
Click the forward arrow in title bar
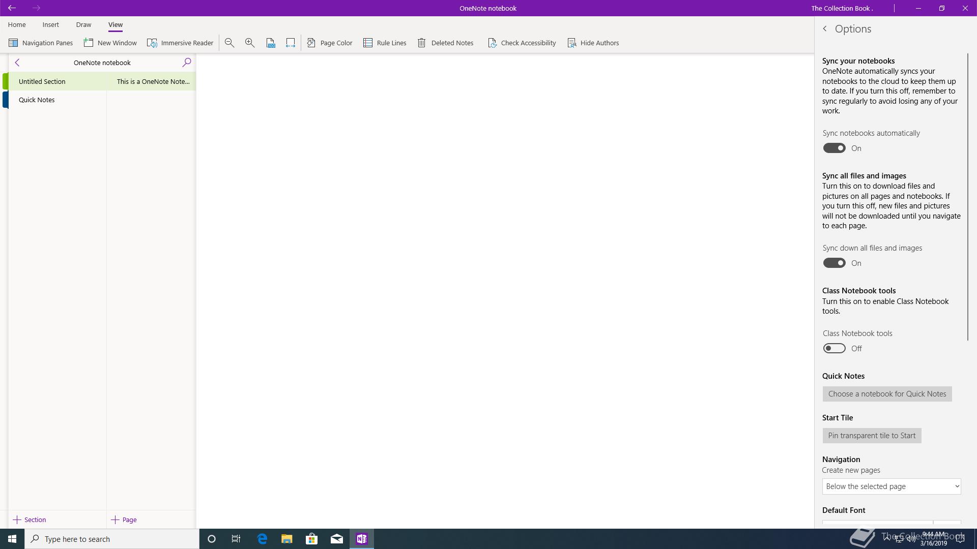(36, 8)
